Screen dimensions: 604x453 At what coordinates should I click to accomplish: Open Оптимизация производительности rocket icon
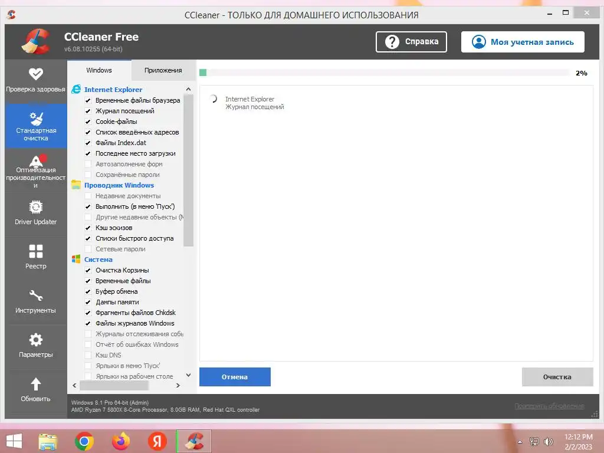[37, 160]
